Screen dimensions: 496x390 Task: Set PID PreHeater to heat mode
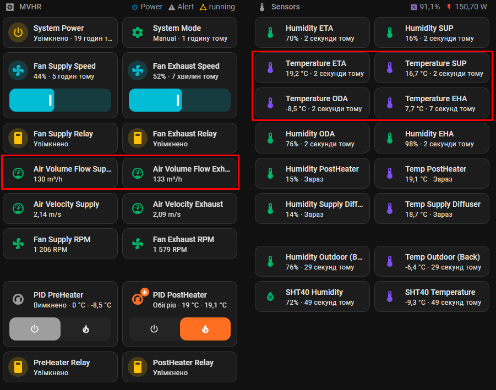coord(86,329)
